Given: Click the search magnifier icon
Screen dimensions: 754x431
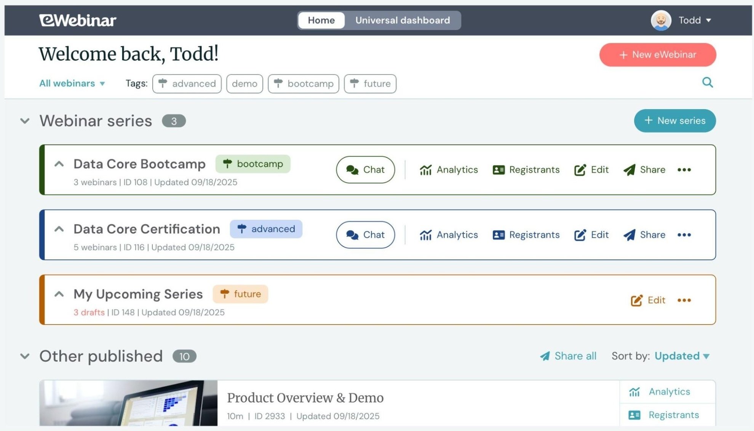Looking at the screenshot, I should tap(707, 83).
